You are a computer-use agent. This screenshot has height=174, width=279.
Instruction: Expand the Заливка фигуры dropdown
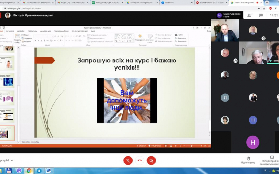163,35
